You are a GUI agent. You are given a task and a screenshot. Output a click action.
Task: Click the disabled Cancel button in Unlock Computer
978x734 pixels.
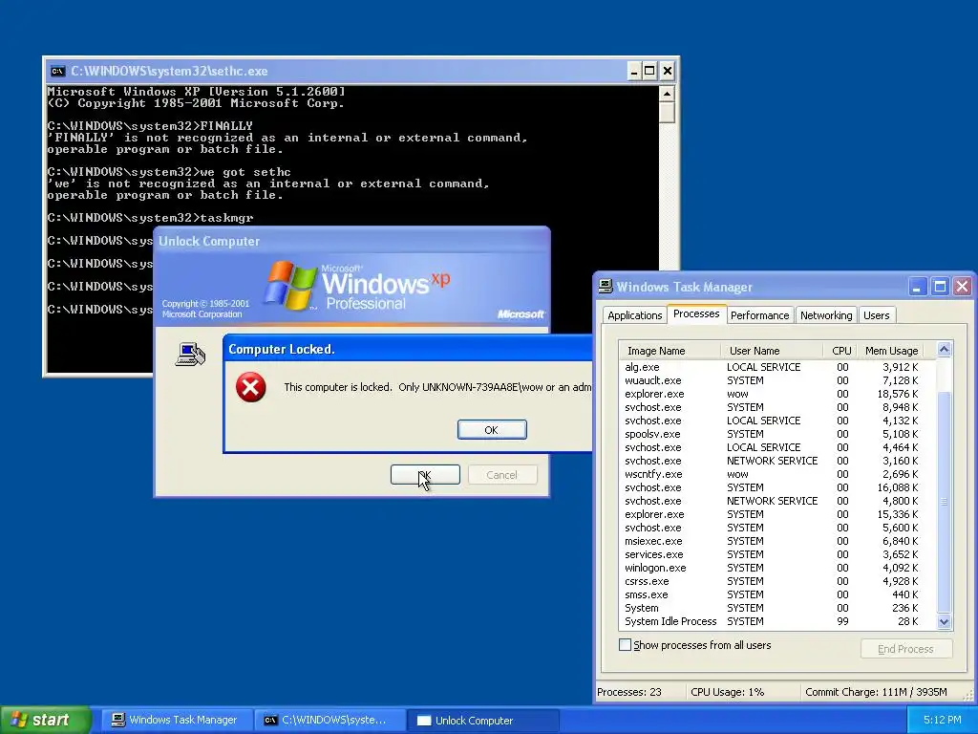tap(502, 474)
